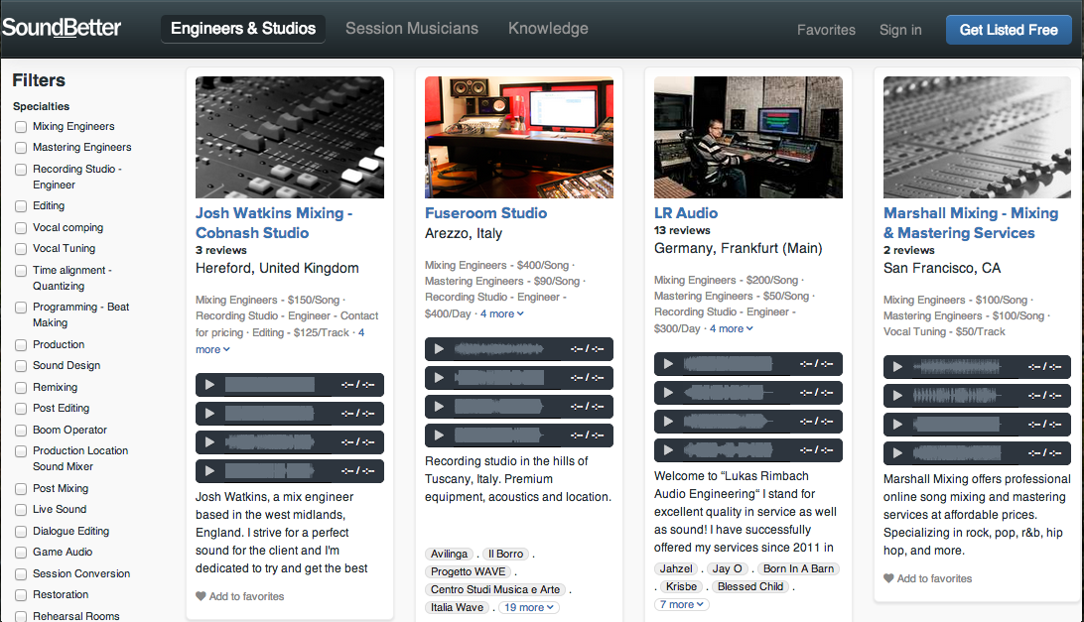
Task: Open the Knowledge tab
Action: tap(548, 29)
